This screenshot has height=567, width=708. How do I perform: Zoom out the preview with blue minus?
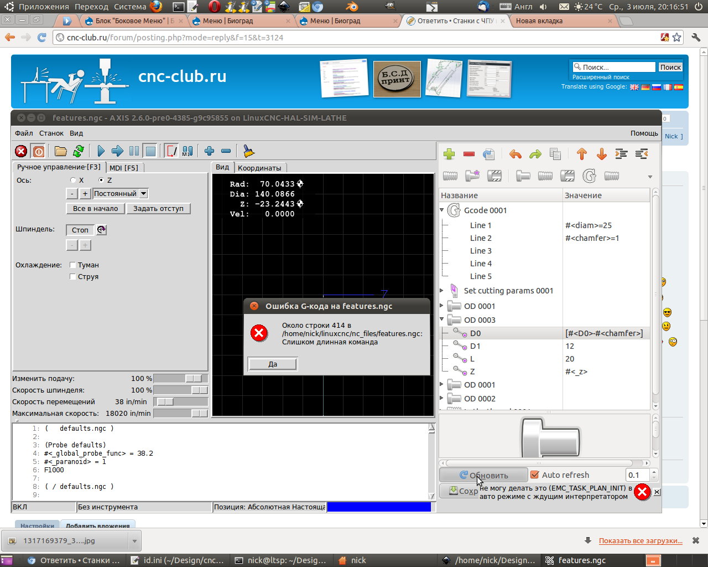coord(226,151)
